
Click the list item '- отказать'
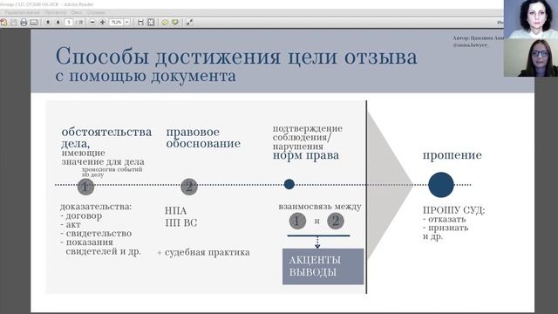tap(444, 219)
